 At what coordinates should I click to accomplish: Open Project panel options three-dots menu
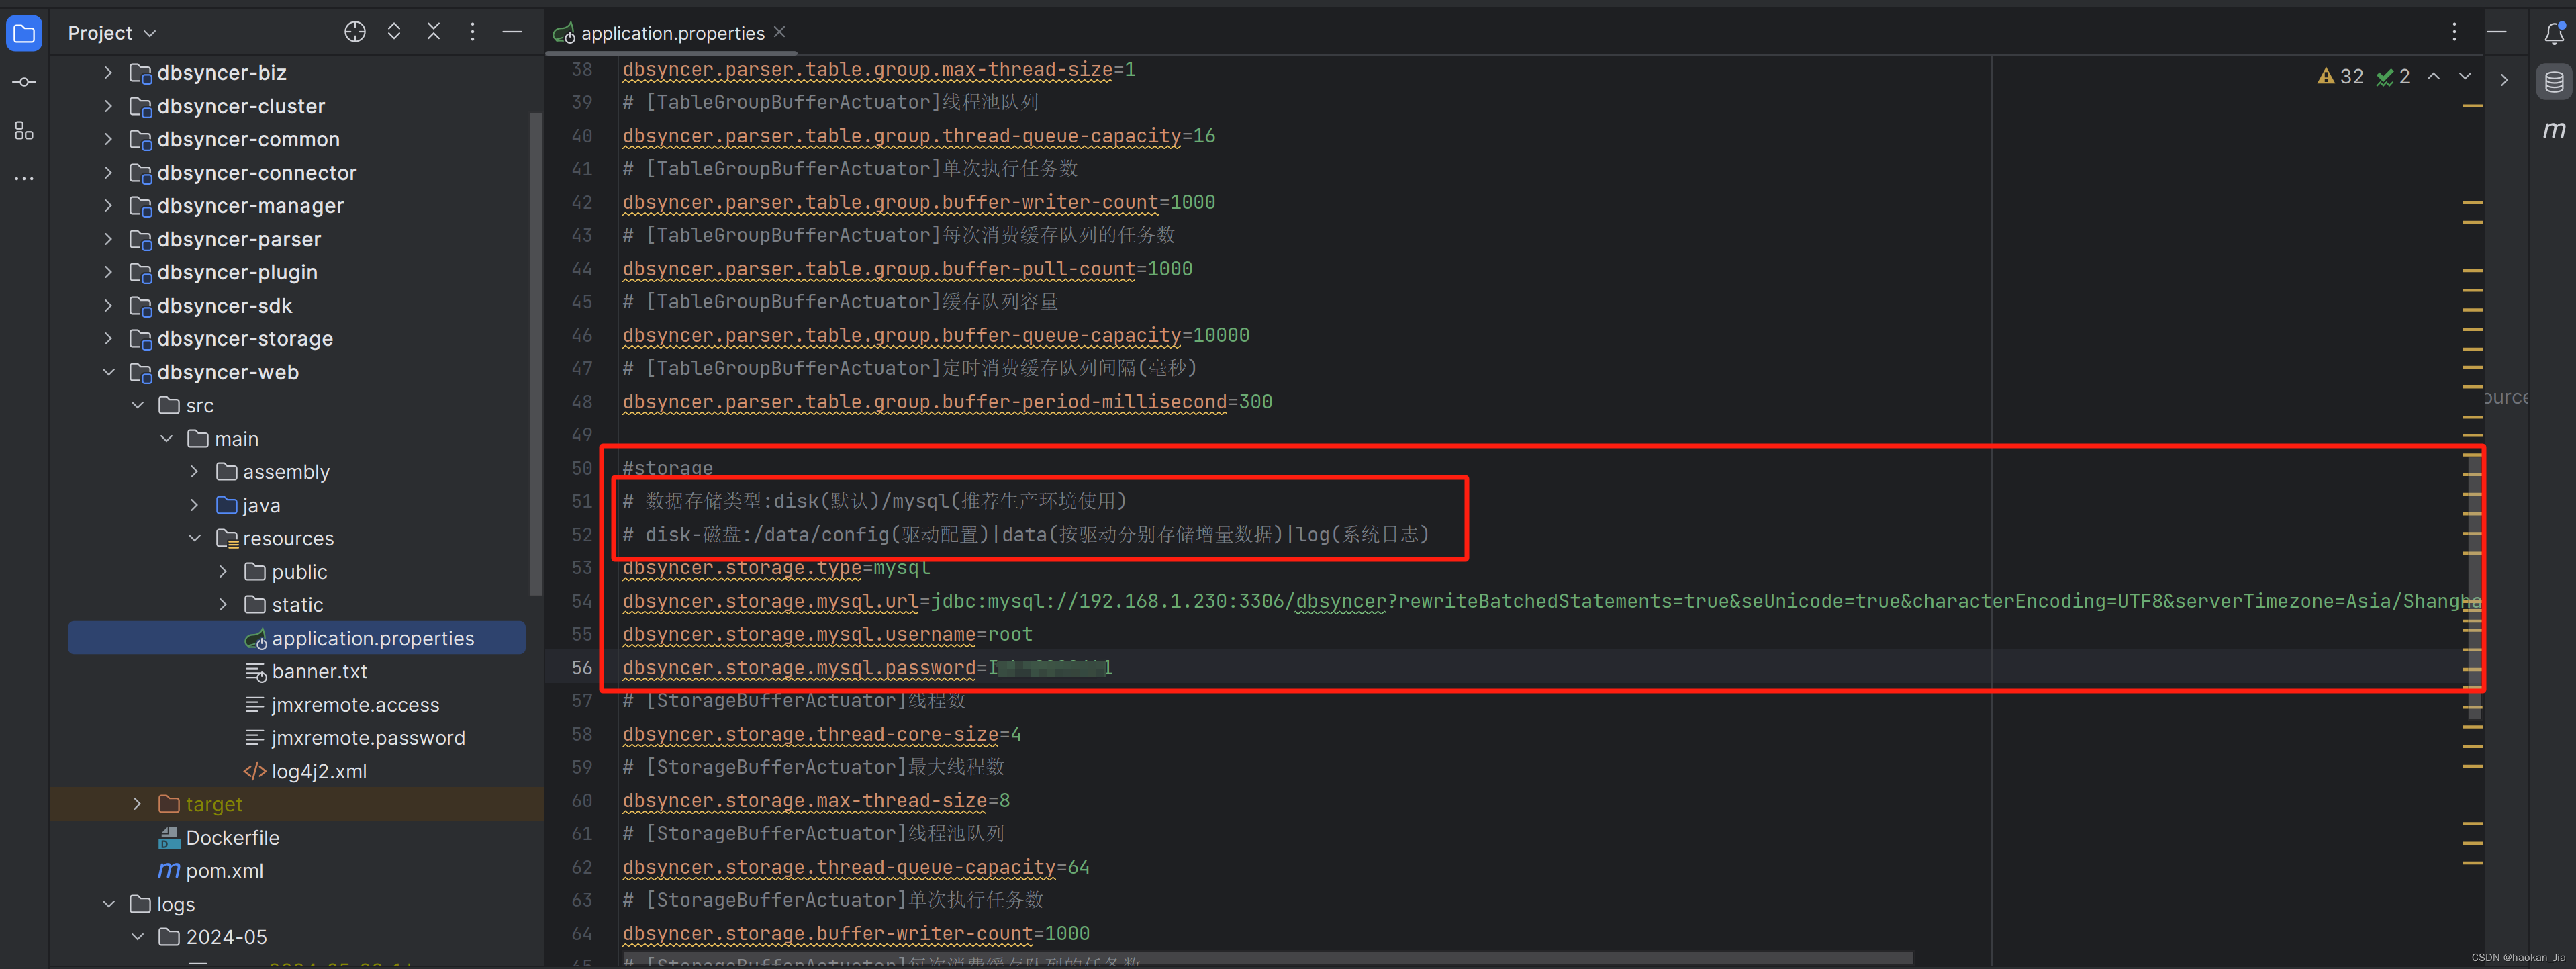click(472, 32)
